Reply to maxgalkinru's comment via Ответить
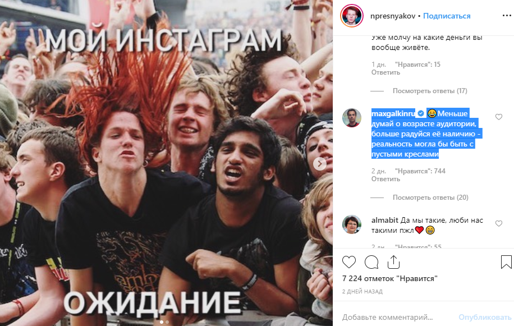 click(385, 179)
